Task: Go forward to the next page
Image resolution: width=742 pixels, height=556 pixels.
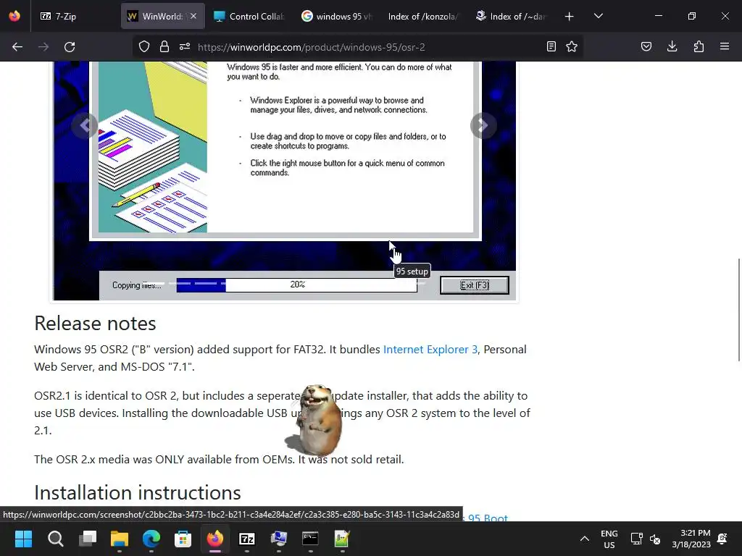Action: click(x=43, y=47)
